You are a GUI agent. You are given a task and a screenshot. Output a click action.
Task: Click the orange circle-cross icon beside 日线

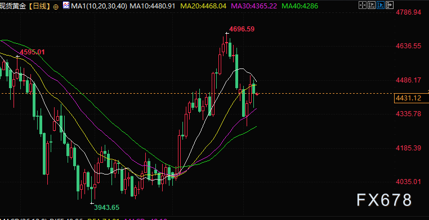tap(56, 7)
